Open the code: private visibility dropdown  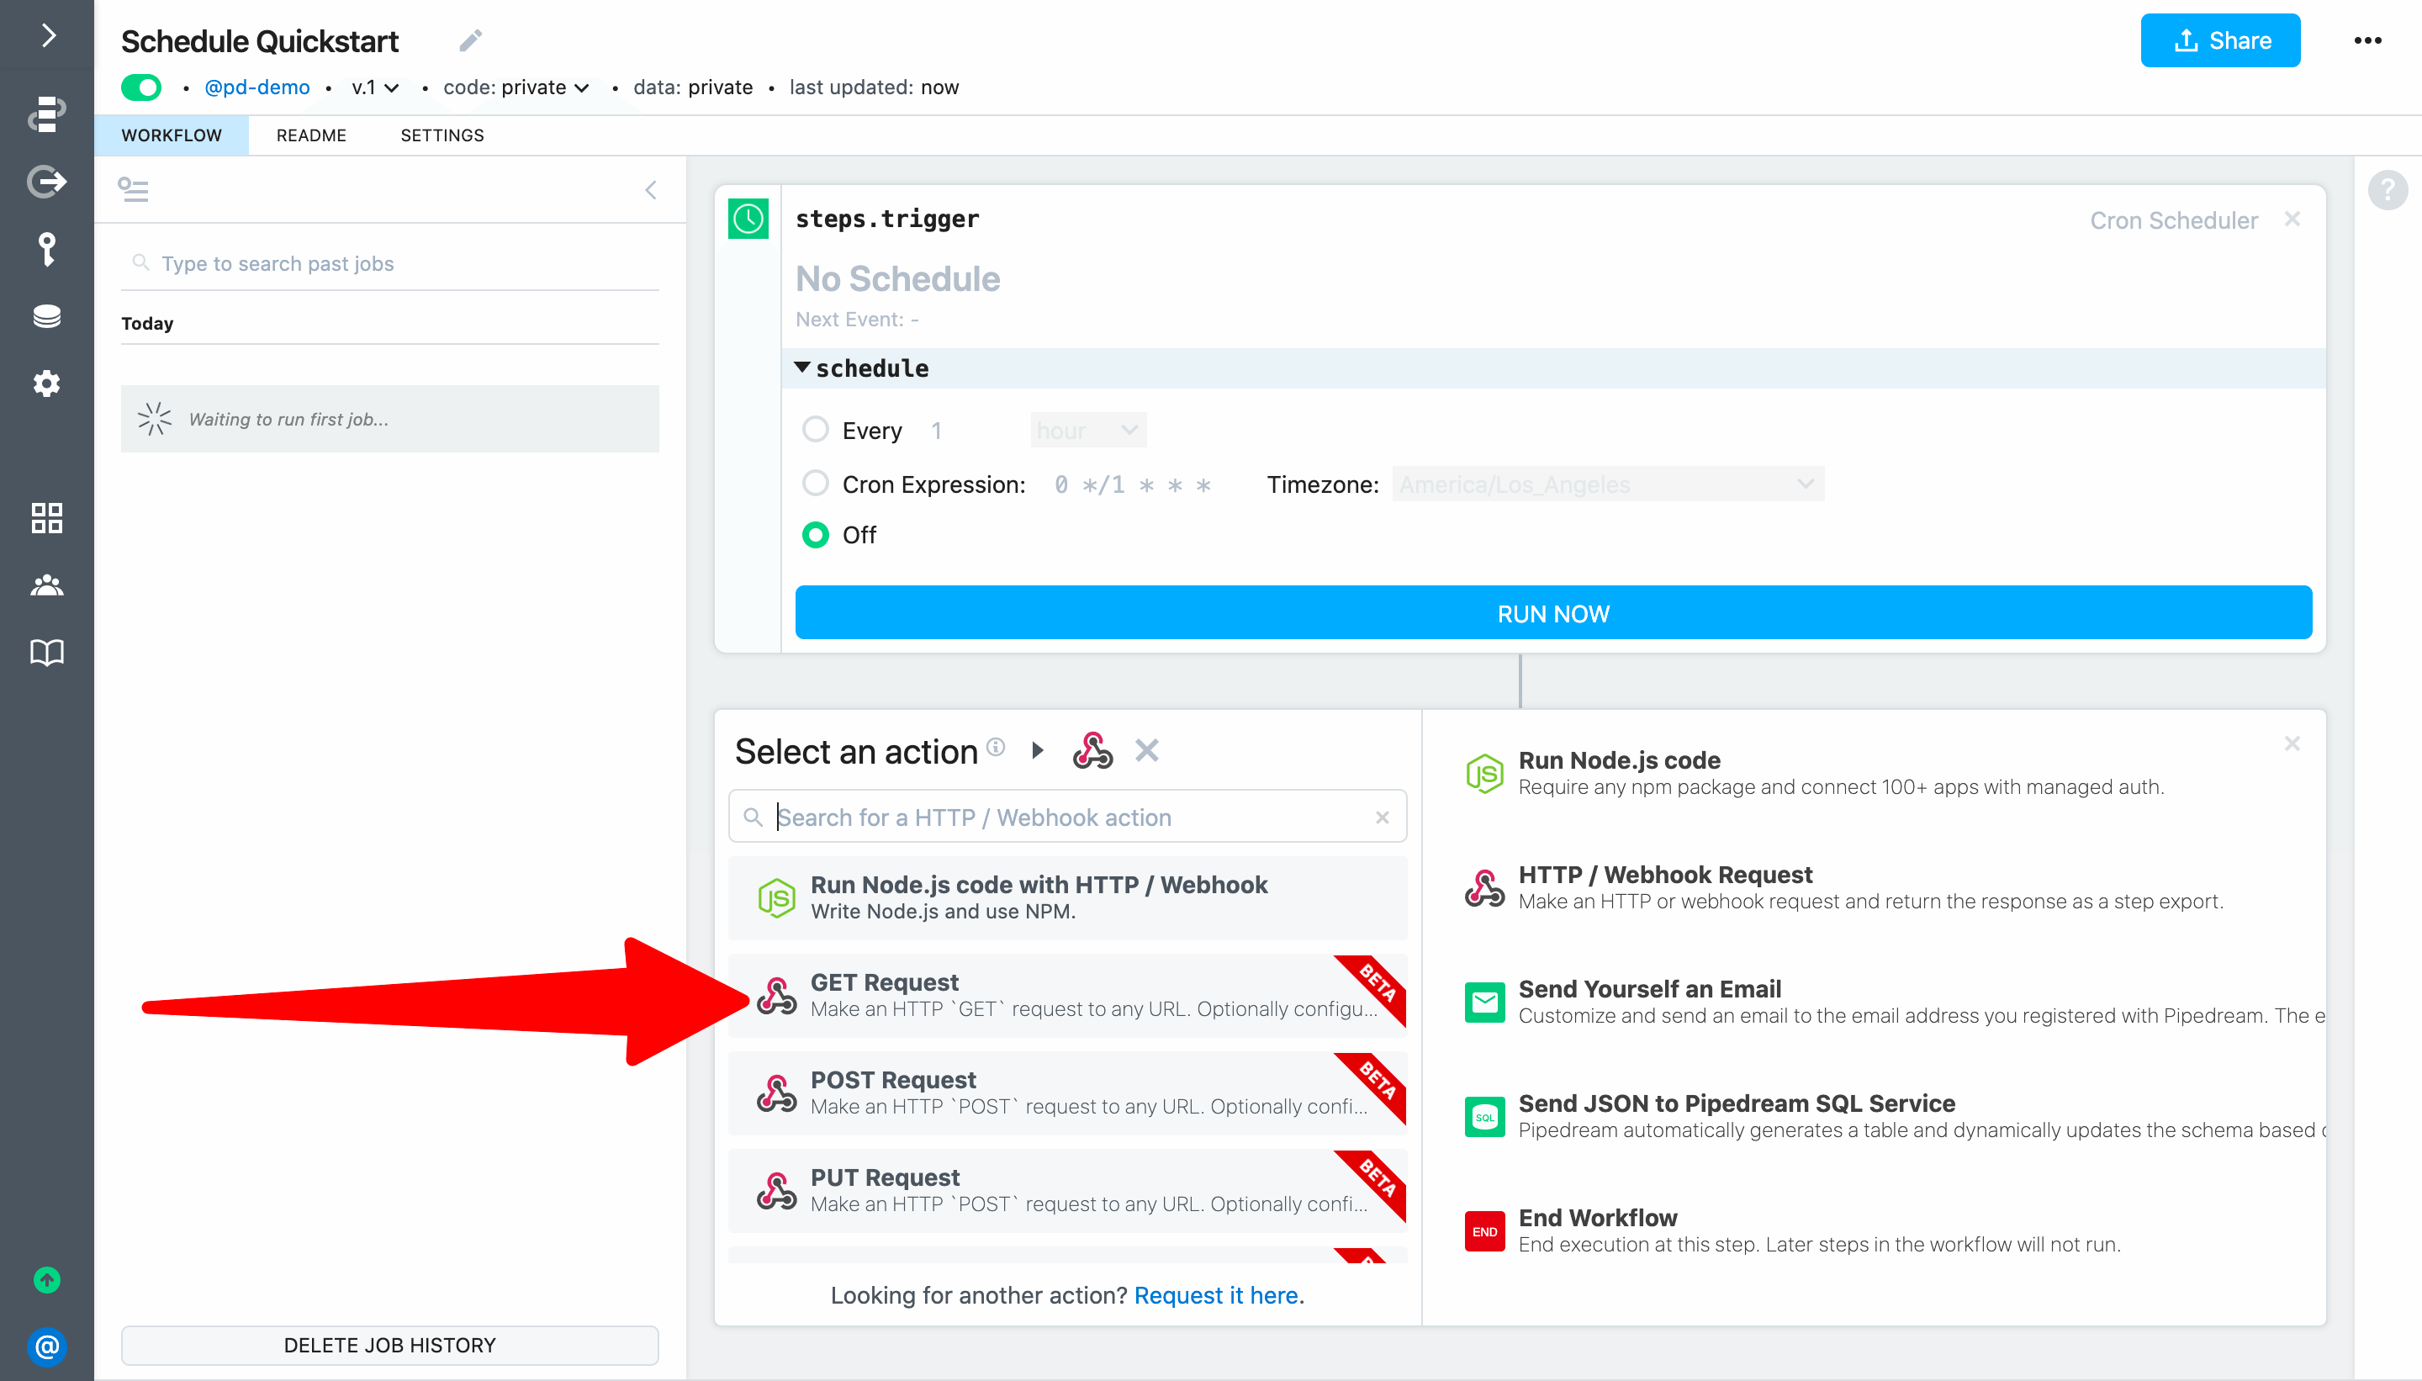click(516, 87)
